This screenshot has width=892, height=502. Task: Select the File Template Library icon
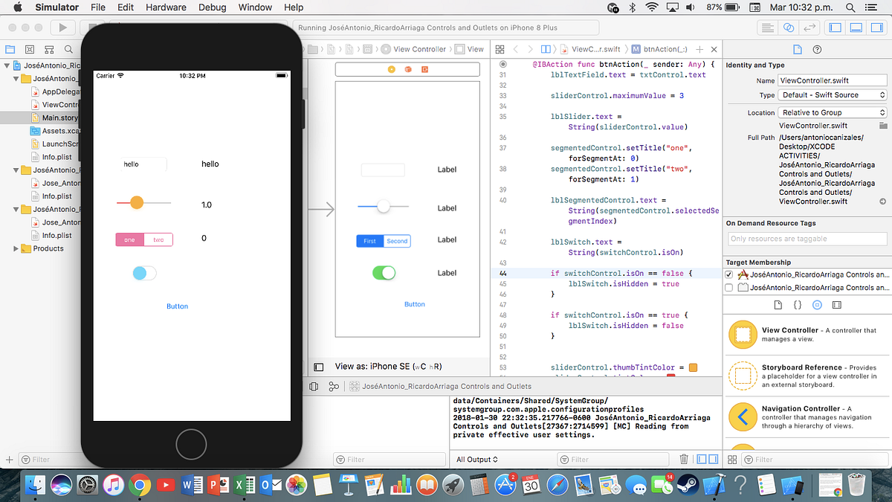(x=777, y=304)
